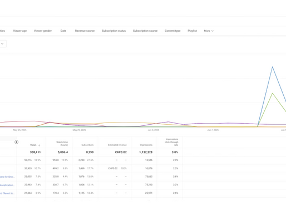Switch to the Viewer age tab

(x=20, y=31)
